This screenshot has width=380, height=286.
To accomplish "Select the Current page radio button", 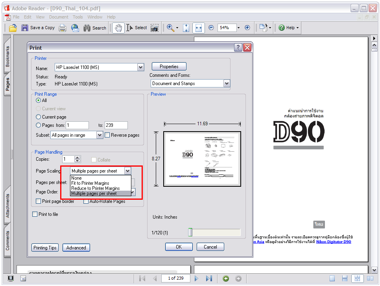I will (x=38, y=117).
